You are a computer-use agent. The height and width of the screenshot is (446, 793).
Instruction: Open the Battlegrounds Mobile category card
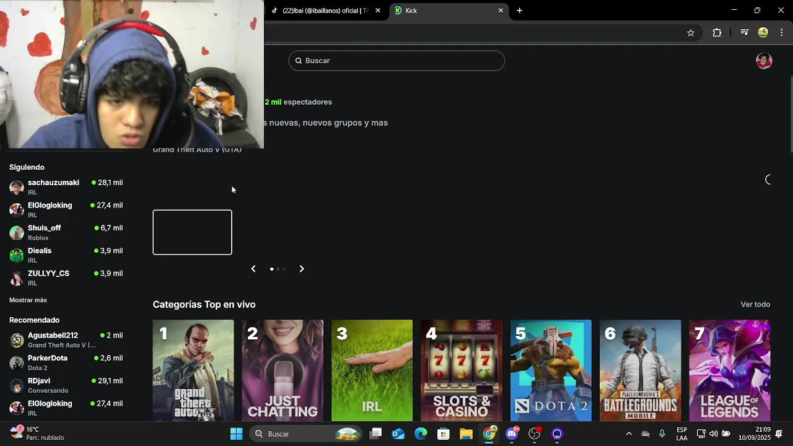(x=640, y=370)
